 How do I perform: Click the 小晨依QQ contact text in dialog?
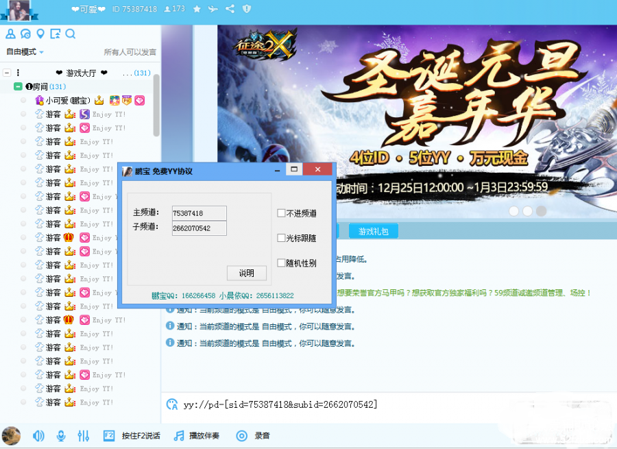tap(256, 295)
